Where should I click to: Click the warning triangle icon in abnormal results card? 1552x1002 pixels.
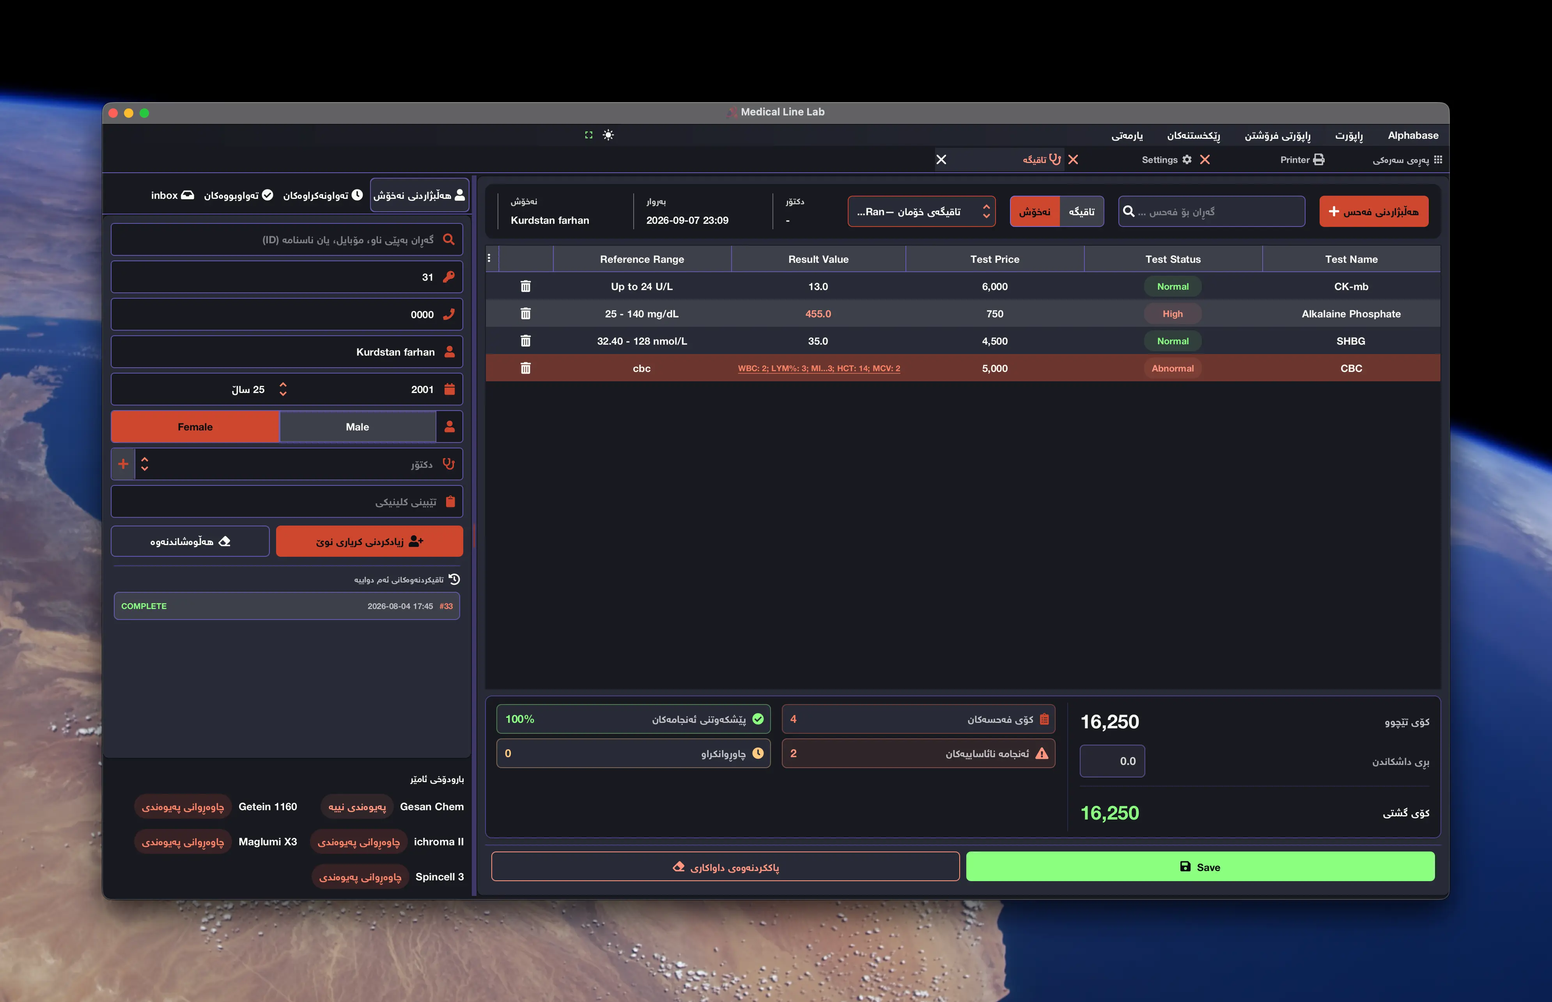point(1042,754)
